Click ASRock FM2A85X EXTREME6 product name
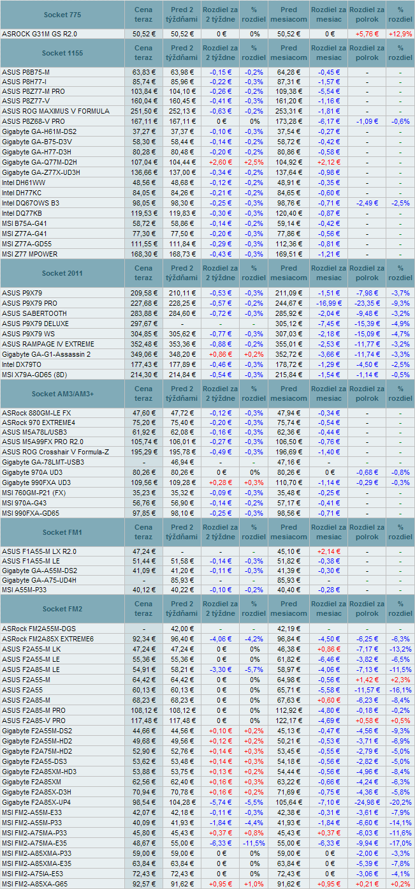415x889 pixels. tap(48, 639)
